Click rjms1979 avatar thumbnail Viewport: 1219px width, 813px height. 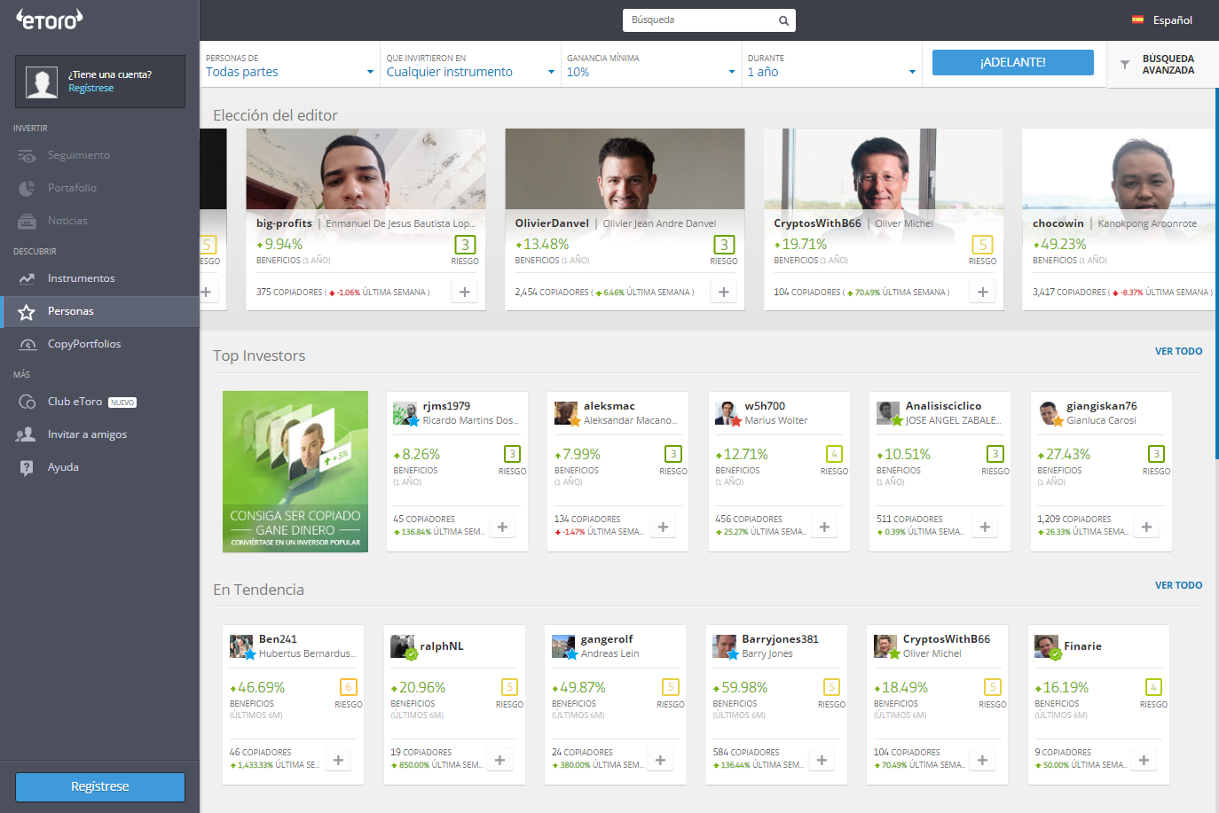click(x=405, y=413)
